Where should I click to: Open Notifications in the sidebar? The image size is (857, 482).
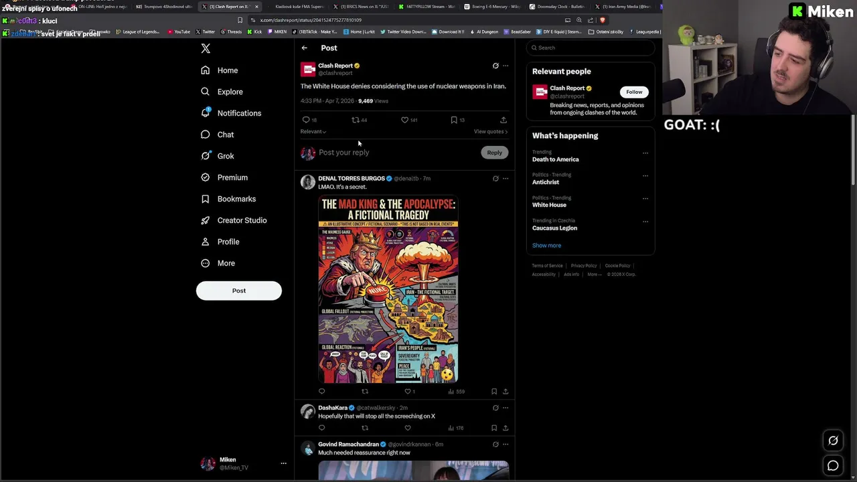231,113
